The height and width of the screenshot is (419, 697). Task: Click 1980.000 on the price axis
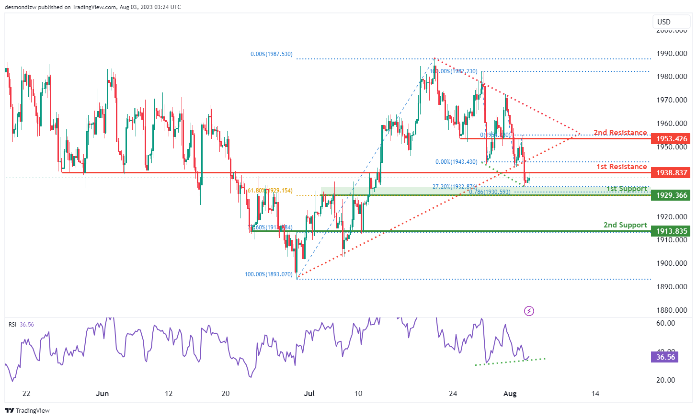[672, 77]
